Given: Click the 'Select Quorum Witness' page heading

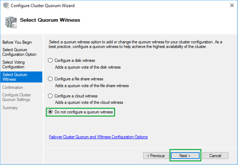Looking at the screenshot, I should [50, 20].
